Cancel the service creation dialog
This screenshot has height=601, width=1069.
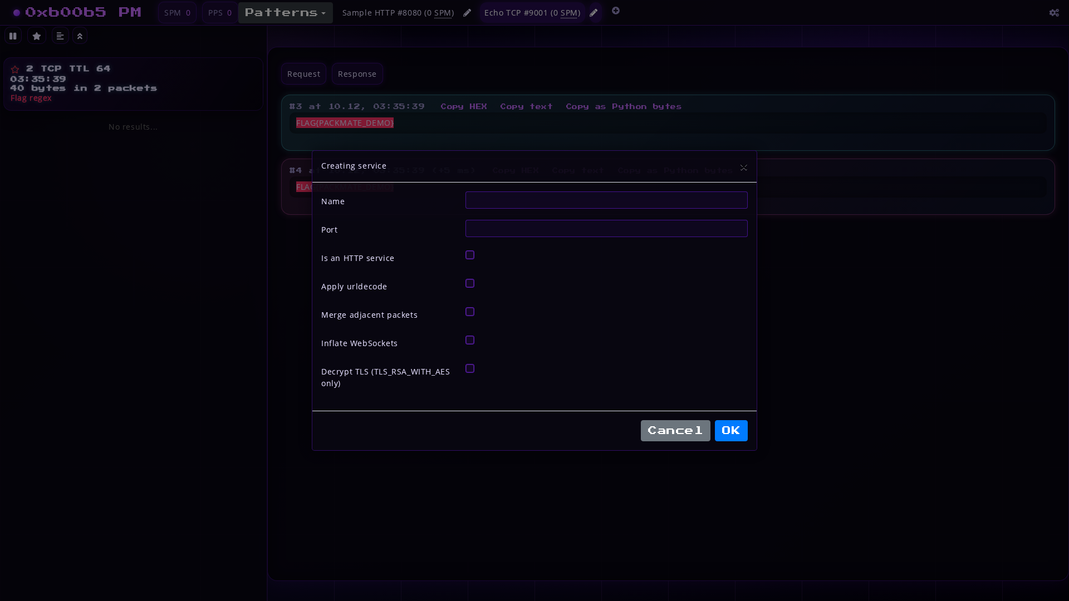(x=675, y=430)
